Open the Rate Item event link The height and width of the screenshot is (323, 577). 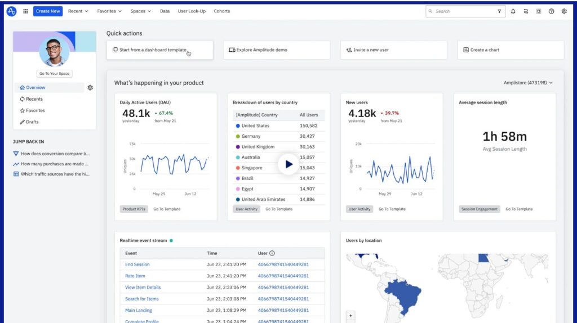pos(135,276)
